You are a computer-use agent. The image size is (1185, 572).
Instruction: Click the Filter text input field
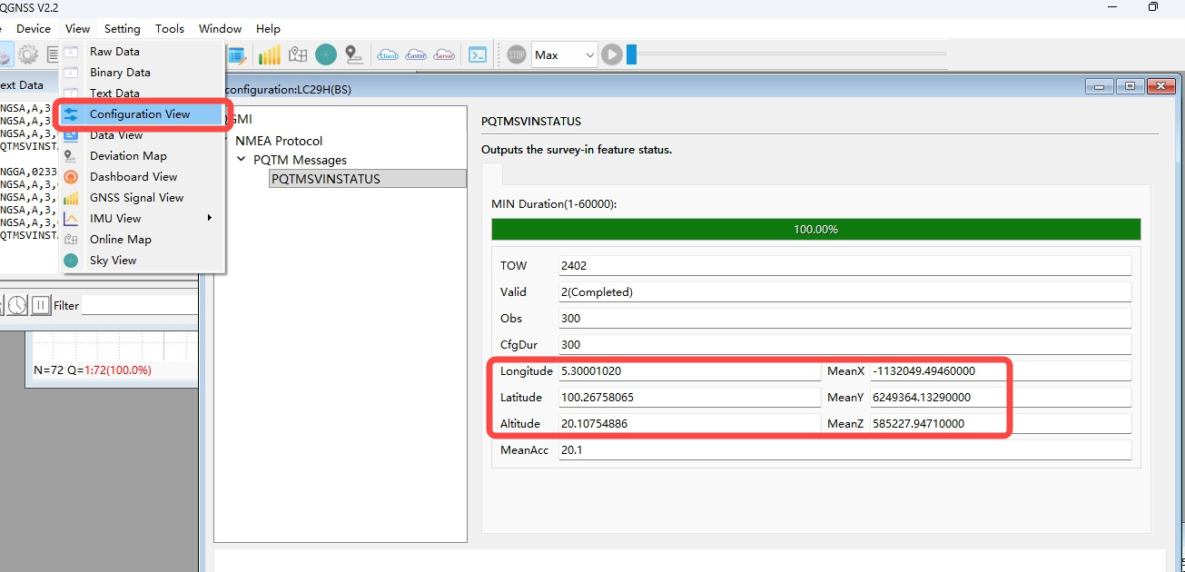pyautogui.click(x=139, y=306)
